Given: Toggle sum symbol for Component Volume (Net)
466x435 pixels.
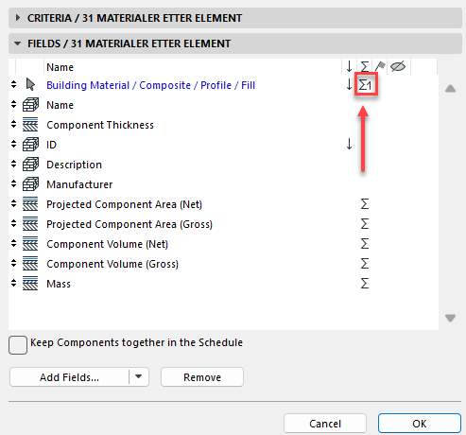Looking at the screenshot, I should pos(365,244).
